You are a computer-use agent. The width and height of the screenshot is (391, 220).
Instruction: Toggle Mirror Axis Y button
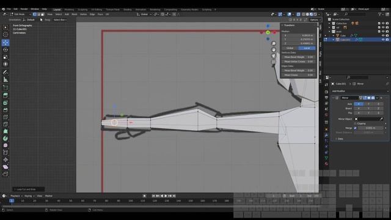click(x=368, y=104)
